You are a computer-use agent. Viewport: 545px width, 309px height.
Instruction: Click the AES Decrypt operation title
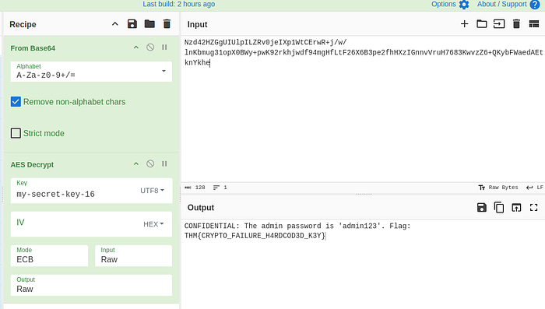click(x=32, y=164)
